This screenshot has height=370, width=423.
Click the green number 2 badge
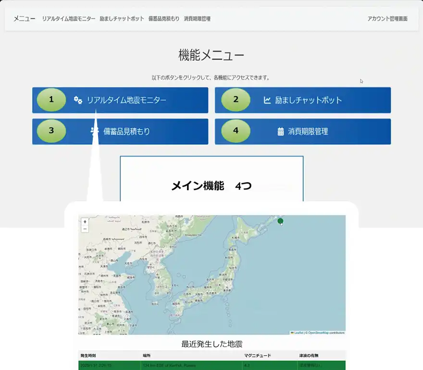pyautogui.click(x=236, y=100)
